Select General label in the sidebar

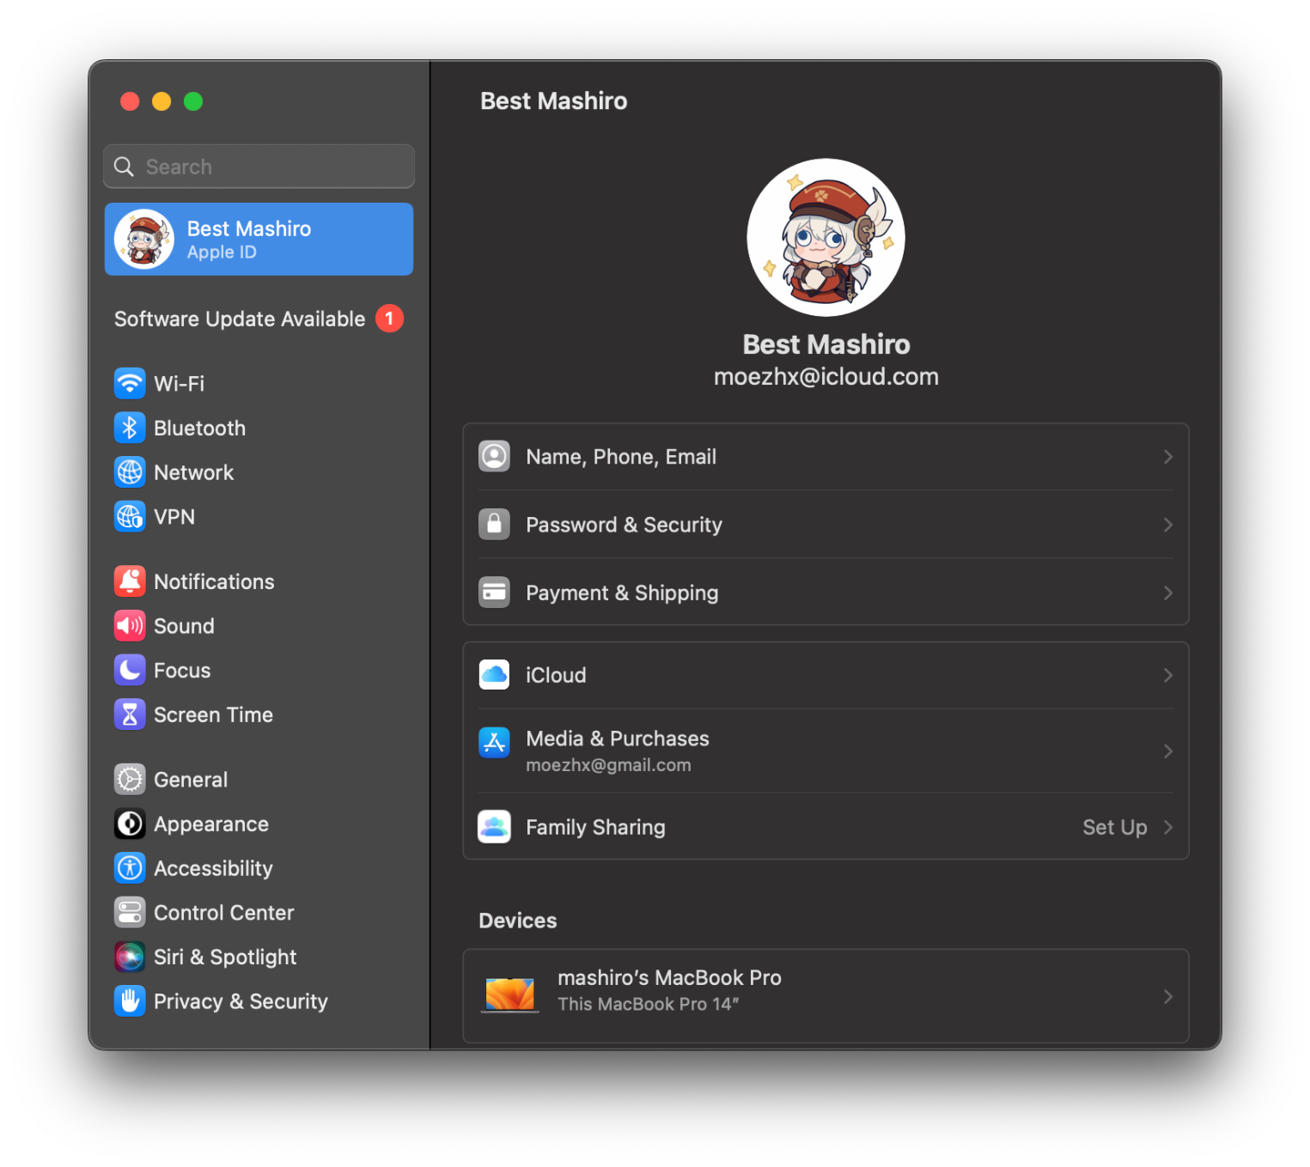(x=191, y=780)
